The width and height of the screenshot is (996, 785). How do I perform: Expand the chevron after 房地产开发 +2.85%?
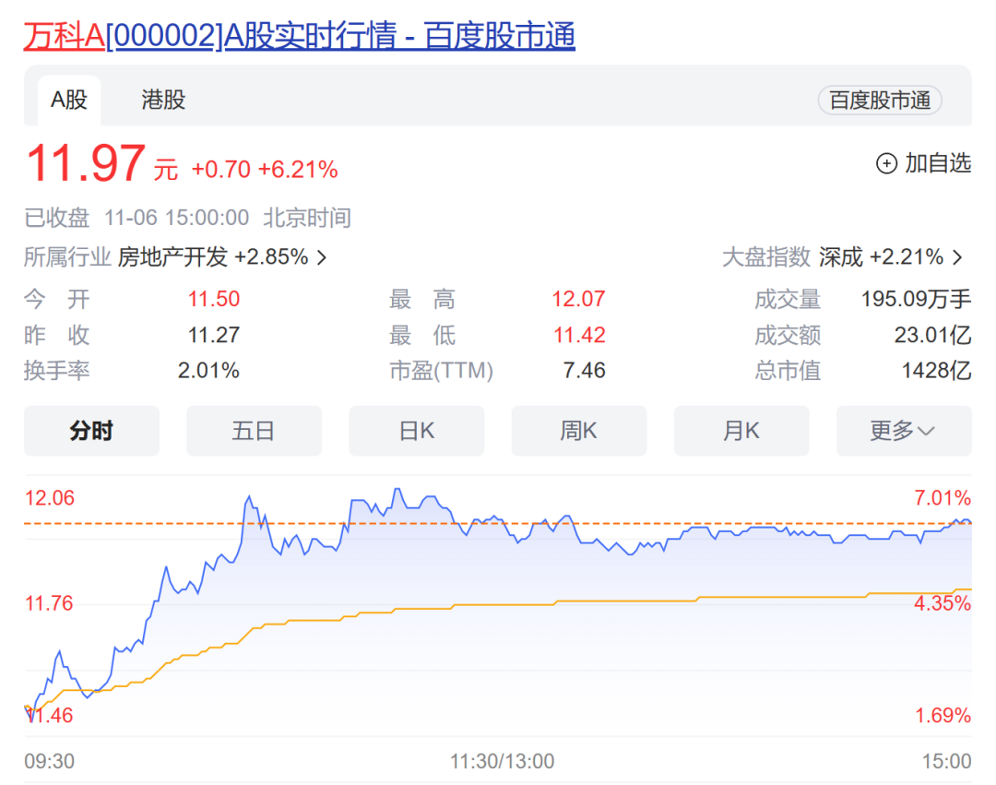(322, 258)
